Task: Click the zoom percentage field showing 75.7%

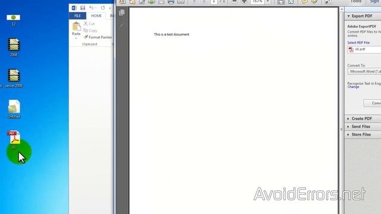Action: click(x=258, y=2)
